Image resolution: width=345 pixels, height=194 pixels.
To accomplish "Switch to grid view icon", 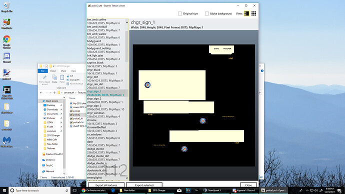I will coord(253,13).
